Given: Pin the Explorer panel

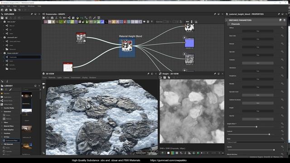Looking at the screenshot, I should pos(32,14).
